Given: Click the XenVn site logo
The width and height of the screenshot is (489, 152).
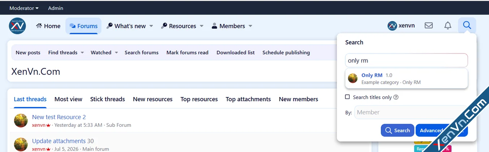Looking at the screenshot, I should pyautogui.click(x=18, y=26).
